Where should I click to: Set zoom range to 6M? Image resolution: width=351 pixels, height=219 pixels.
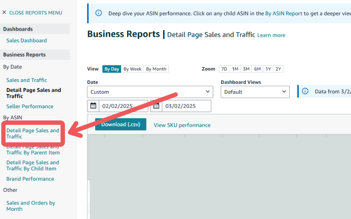257,69
